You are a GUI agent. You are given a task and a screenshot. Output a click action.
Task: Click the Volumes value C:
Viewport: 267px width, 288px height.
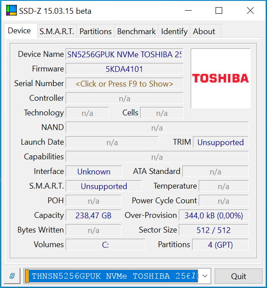106,245
